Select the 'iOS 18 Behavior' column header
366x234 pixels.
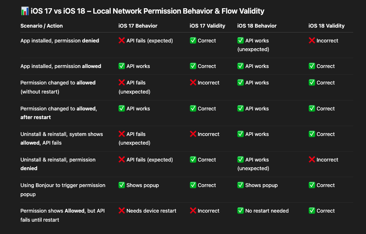[257, 26]
